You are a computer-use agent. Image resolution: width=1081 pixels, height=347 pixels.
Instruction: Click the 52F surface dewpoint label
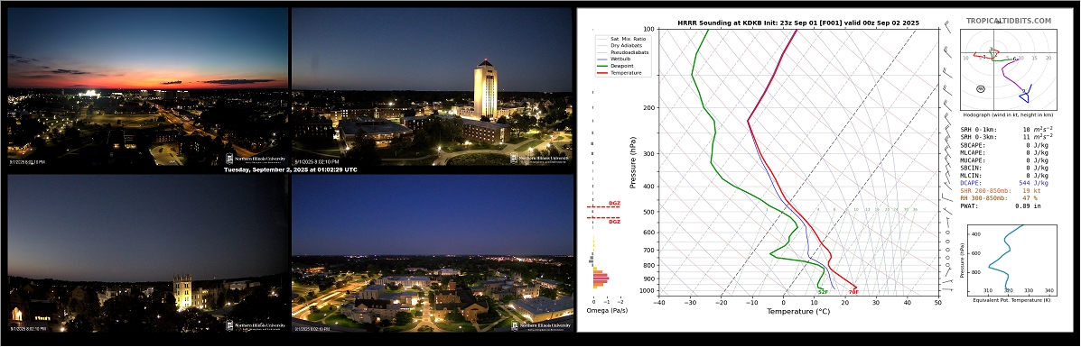[823, 292]
